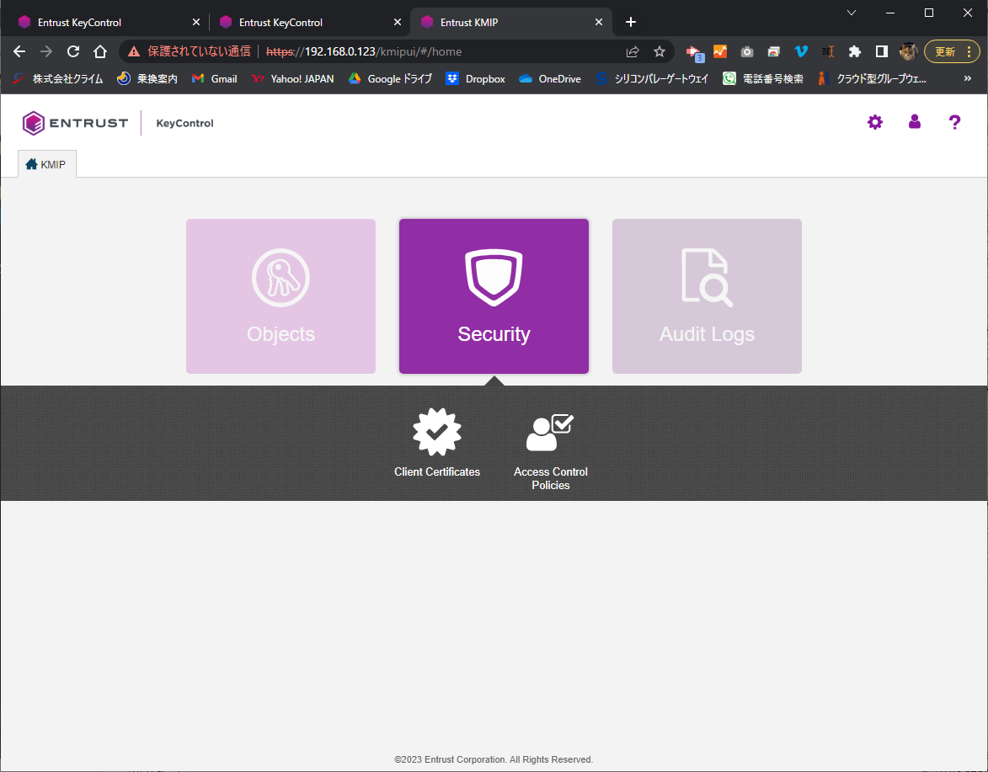Open the Extensions puzzle icon
Viewport: 988px width, 772px height.
pos(854,51)
